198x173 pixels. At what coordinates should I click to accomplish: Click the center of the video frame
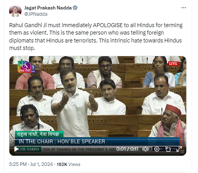[98, 106]
